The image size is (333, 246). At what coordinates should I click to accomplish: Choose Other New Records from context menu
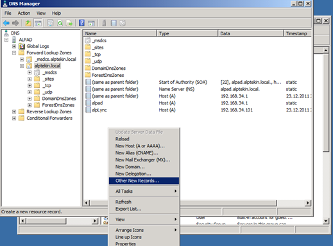(x=144, y=181)
